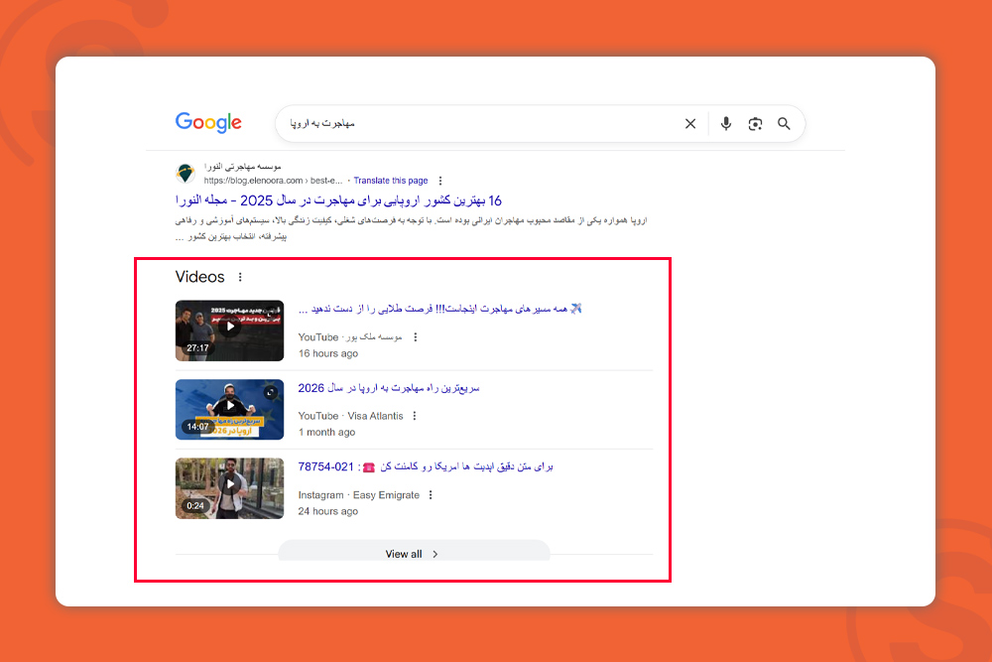Play the 0:24 Instagram video thumbnail
The width and height of the screenshot is (992, 662).
coord(229,487)
